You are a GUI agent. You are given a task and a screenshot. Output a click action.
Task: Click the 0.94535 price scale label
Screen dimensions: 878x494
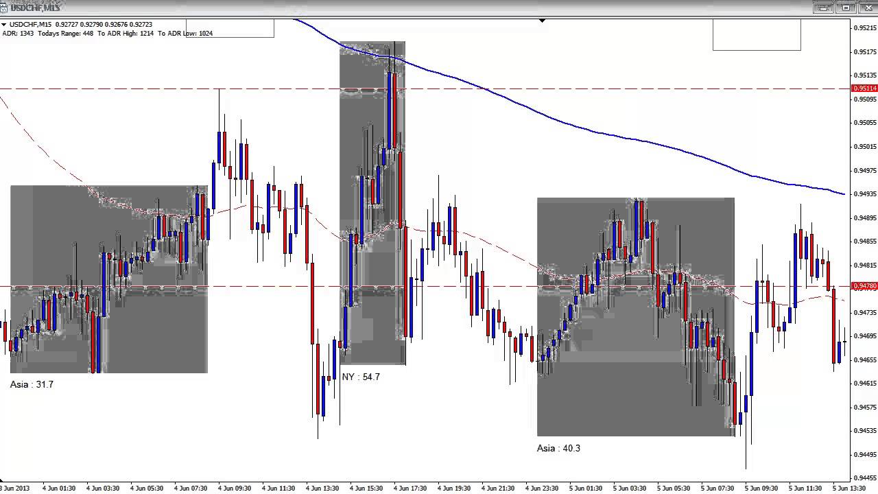pos(866,431)
